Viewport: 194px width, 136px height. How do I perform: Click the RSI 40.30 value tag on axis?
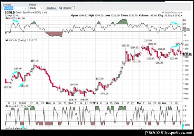(186, 30)
